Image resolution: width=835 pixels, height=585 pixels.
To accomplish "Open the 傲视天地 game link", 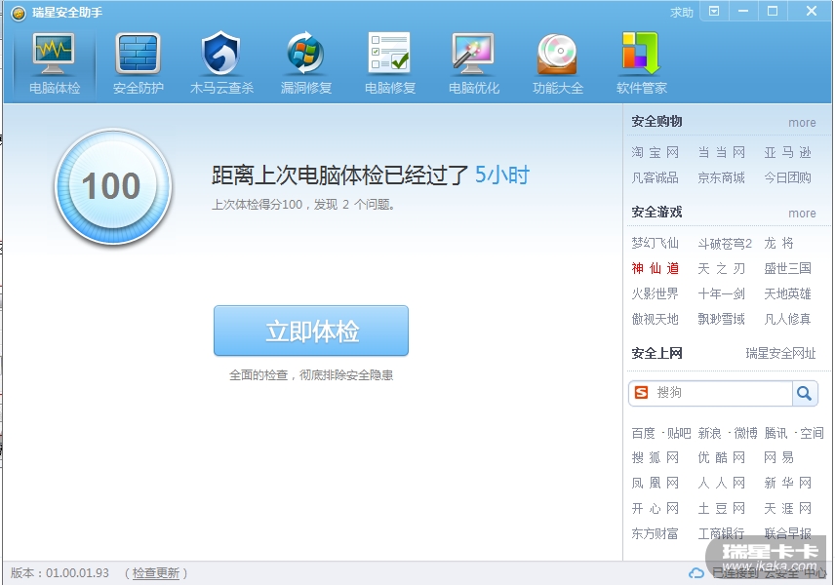I will (x=655, y=320).
